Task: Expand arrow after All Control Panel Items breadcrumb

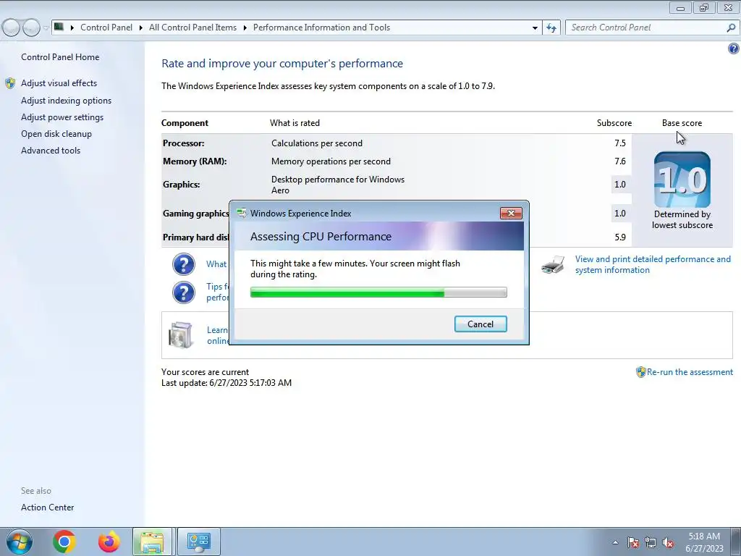Action: click(x=245, y=28)
